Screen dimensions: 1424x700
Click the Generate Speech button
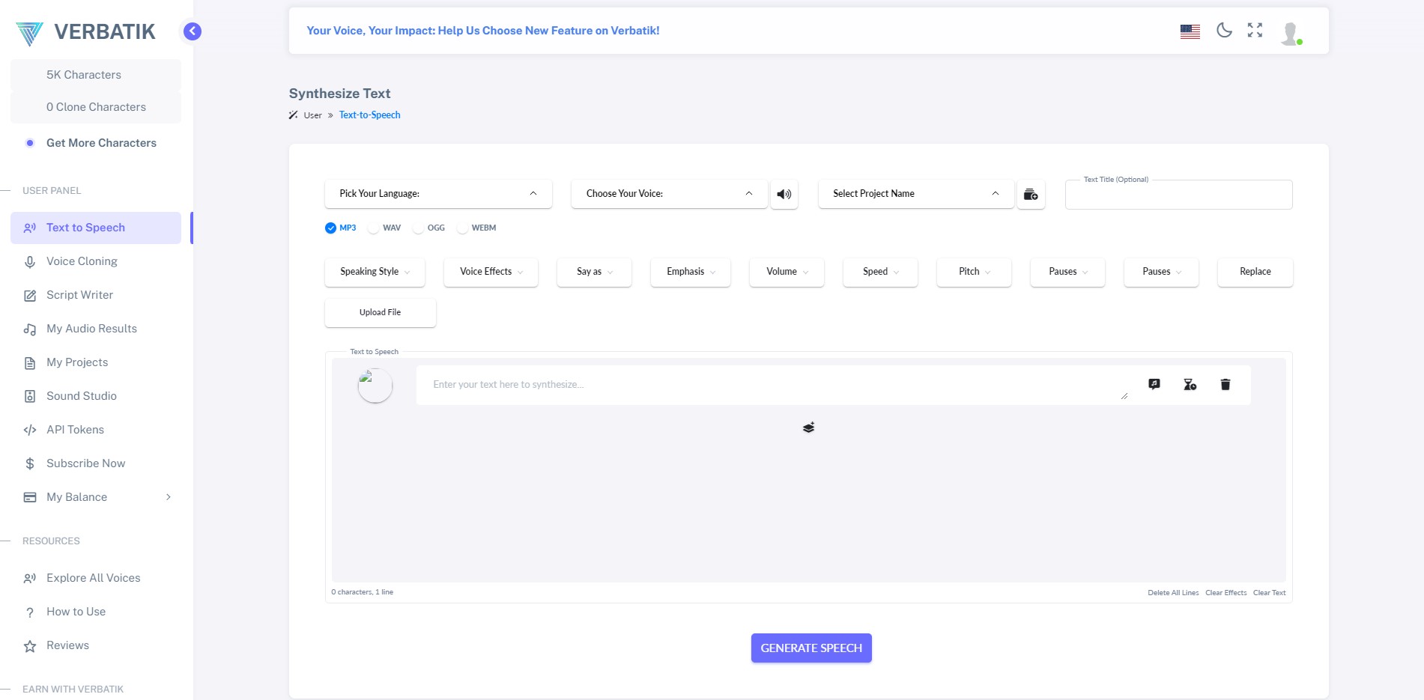[x=811, y=648]
